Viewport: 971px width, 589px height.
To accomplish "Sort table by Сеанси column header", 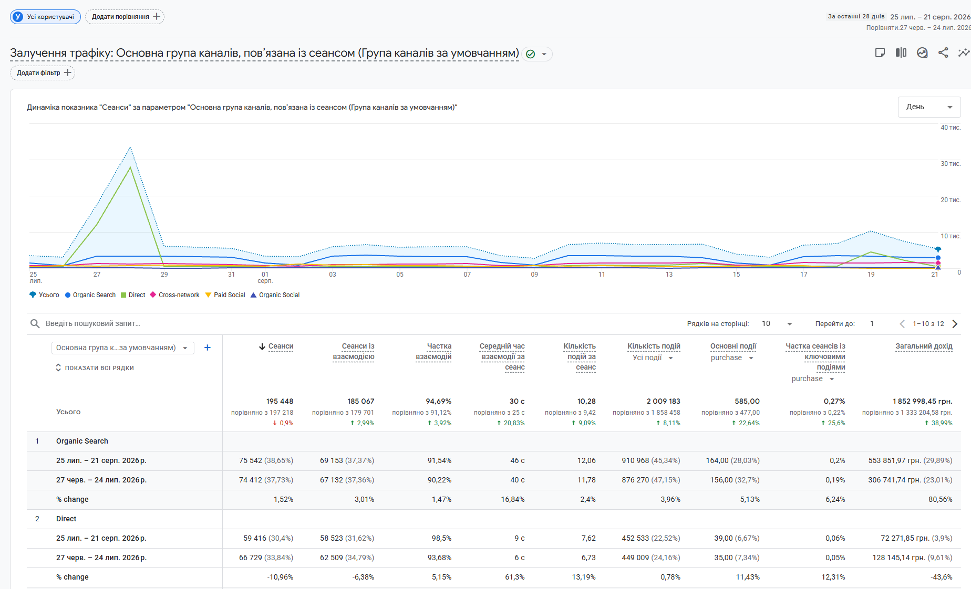I will click(x=276, y=346).
